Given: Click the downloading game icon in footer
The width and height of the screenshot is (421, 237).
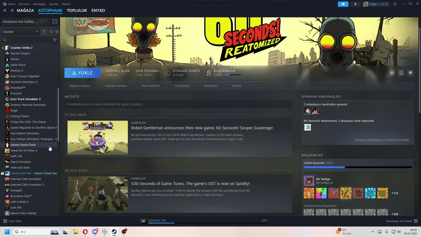Looking at the screenshot, I should [143, 221].
